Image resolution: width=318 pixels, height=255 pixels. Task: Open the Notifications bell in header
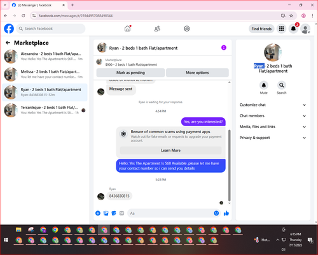293,29
